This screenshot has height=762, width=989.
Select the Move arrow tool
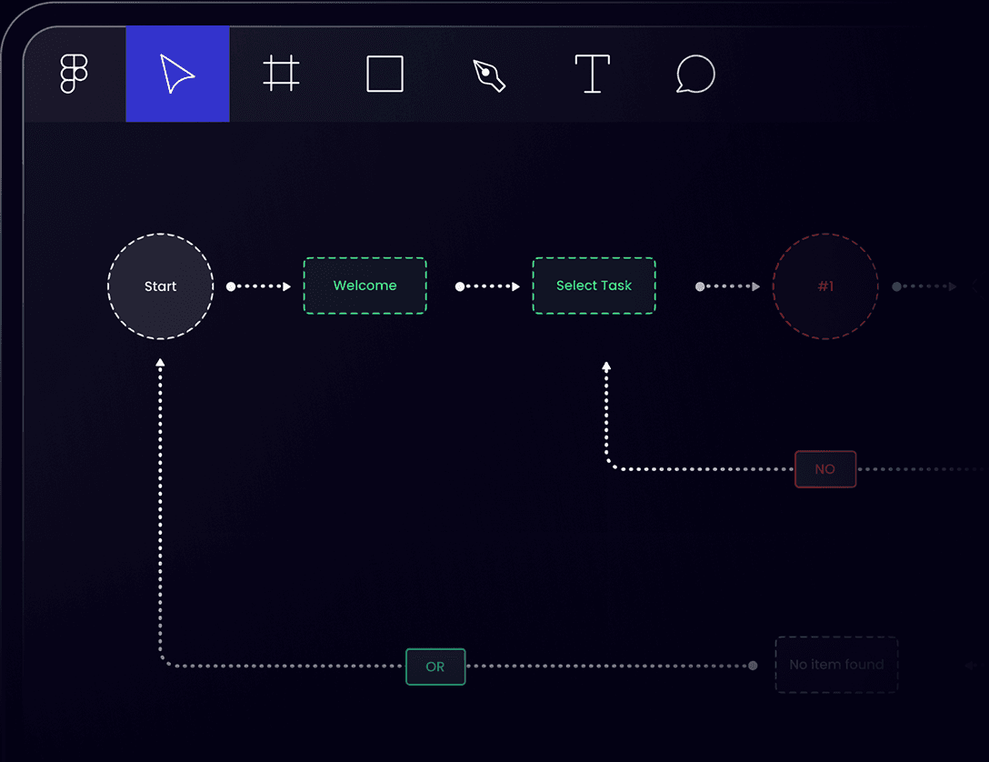[177, 74]
